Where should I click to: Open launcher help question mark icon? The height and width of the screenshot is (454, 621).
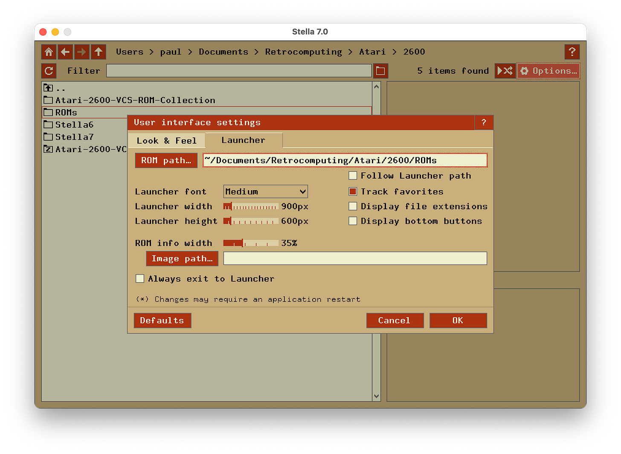[572, 52]
